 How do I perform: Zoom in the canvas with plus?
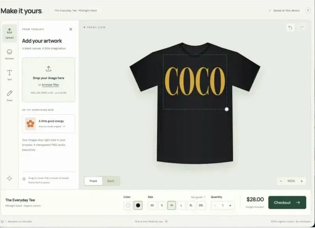point(302,181)
